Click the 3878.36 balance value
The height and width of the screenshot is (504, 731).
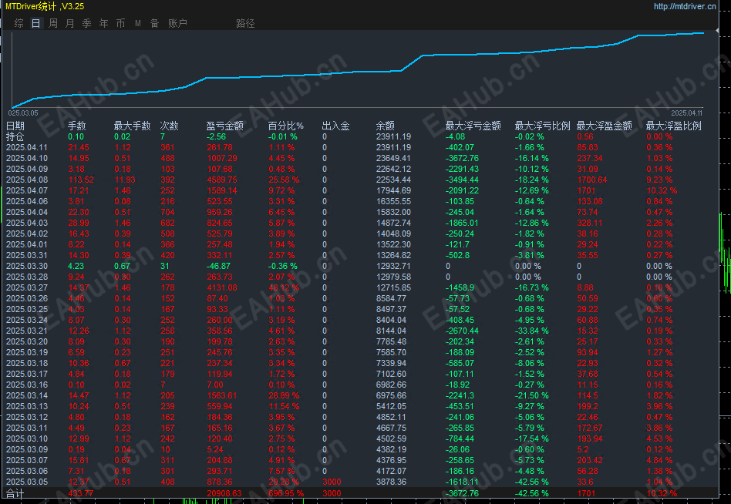pyautogui.click(x=391, y=482)
